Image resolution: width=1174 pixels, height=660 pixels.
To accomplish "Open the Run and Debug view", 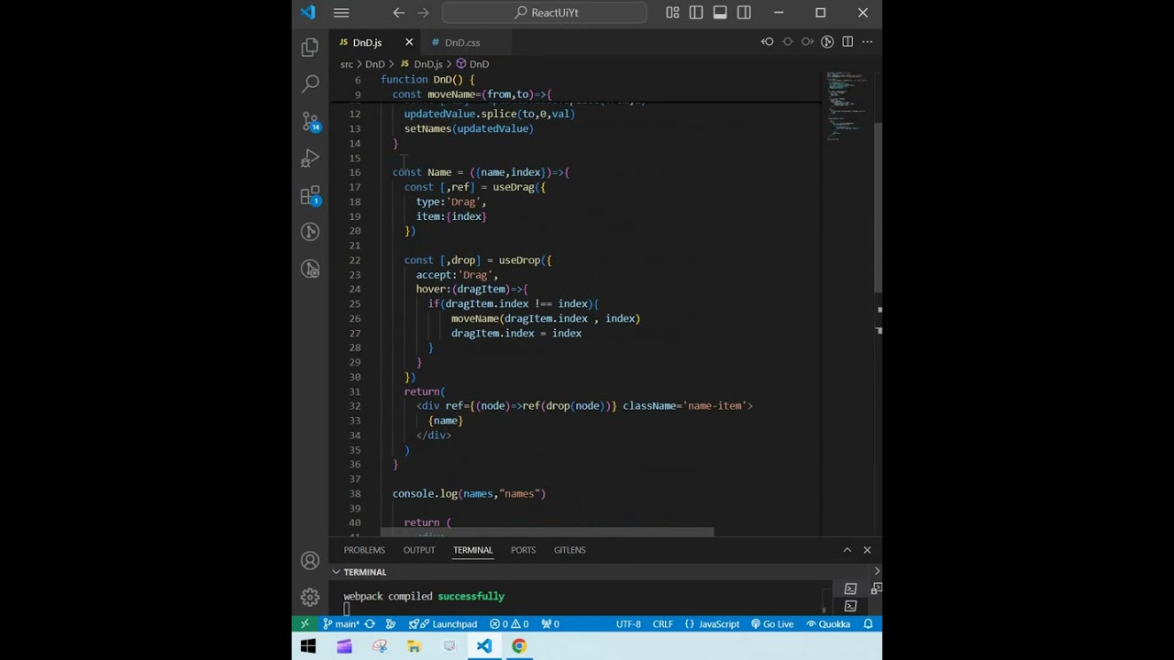I will (x=310, y=159).
